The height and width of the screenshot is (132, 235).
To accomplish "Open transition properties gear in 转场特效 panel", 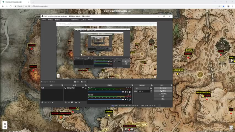I will click(x=151, y=89).
